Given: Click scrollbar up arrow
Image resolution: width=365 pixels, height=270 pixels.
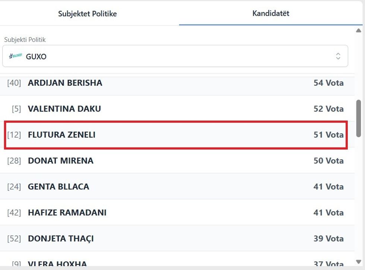Looking at the screenshot, I should coord(359,31).
